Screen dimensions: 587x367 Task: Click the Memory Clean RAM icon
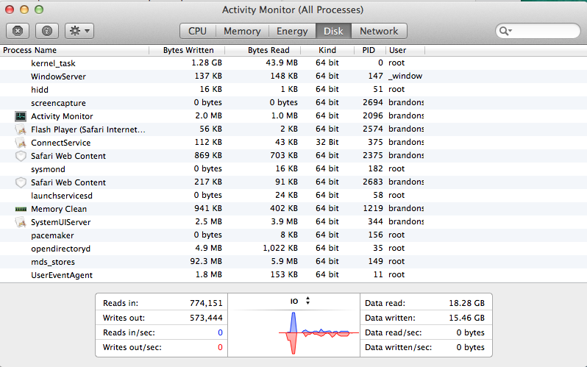21,209
